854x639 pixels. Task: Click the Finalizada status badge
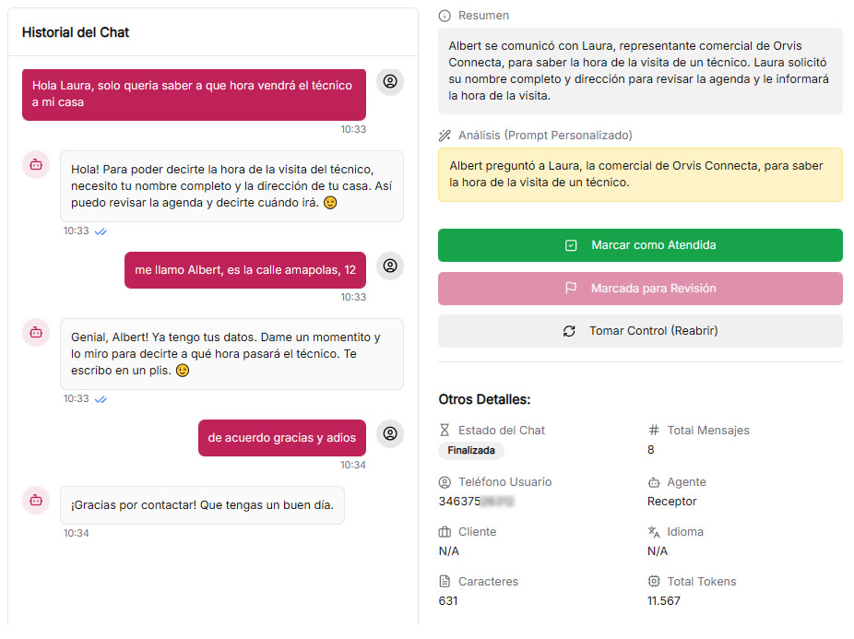point(471,451)
